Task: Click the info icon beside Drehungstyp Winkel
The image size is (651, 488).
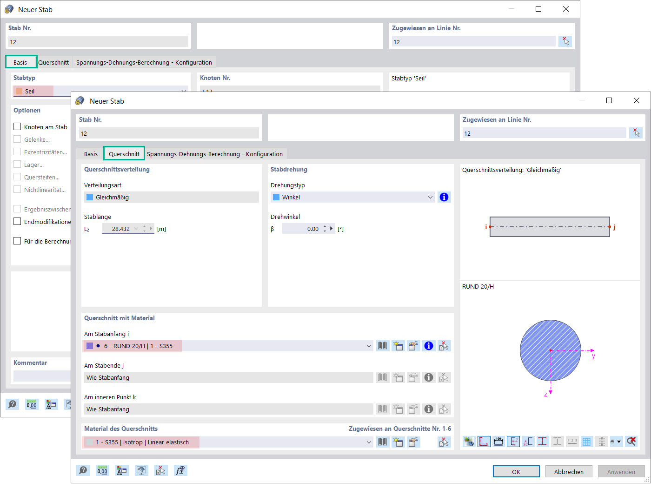Action: pyautogui.click(x=444, y=197)
